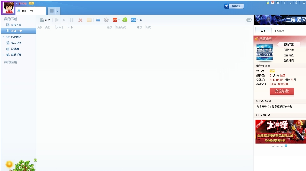
Task: Show more toolbar items via the double chevron
Action: click(141, 20)
